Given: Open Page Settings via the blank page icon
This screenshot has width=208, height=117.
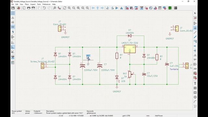Looking at the screenshot, I should click(x=24, y=8).
